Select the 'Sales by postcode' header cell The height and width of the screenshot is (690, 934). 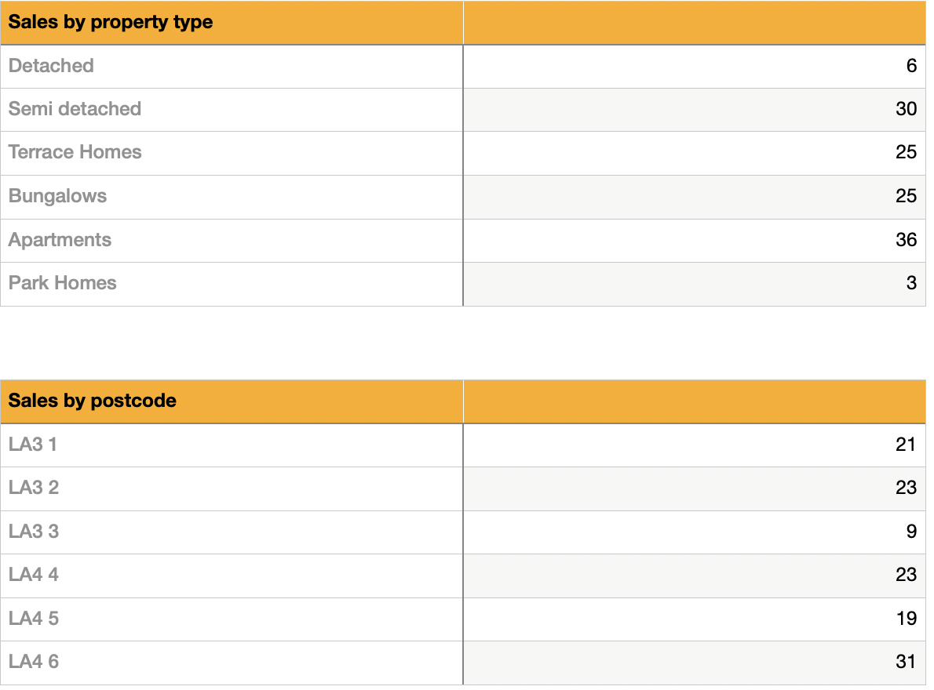click(93, 401)
